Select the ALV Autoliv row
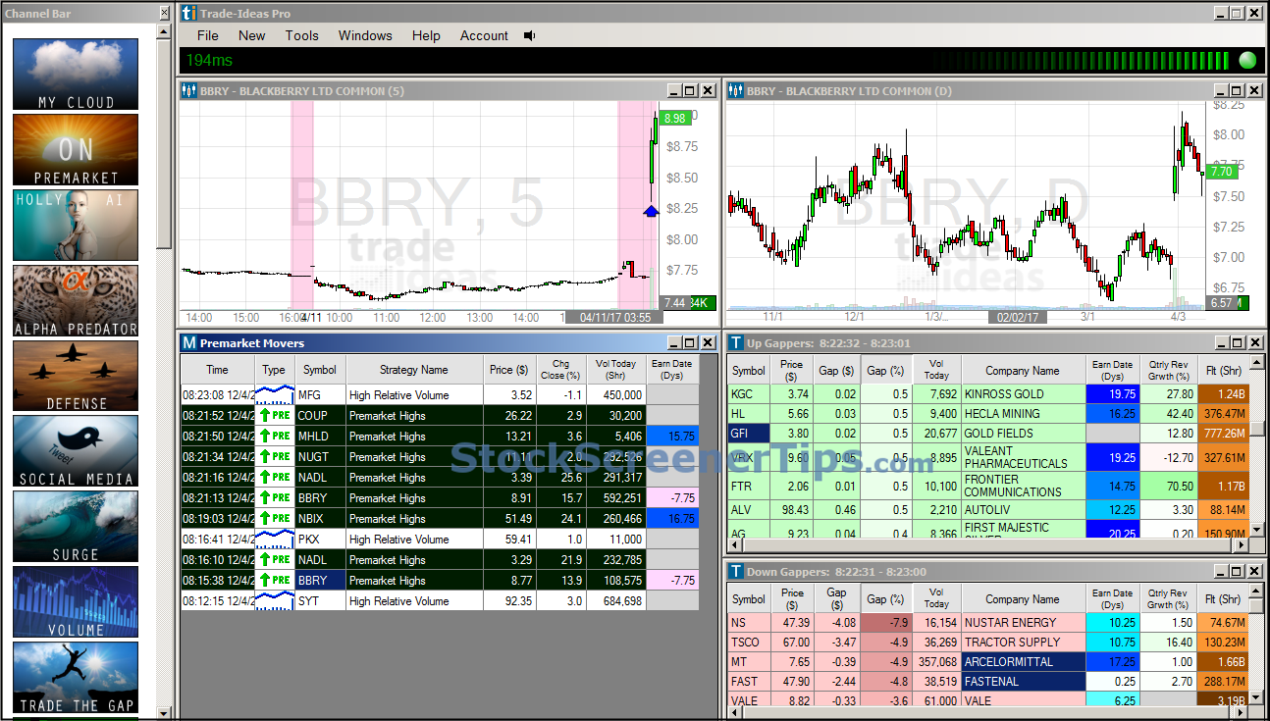This screenshot has height=721, width=1270. [x=988, y=510]
